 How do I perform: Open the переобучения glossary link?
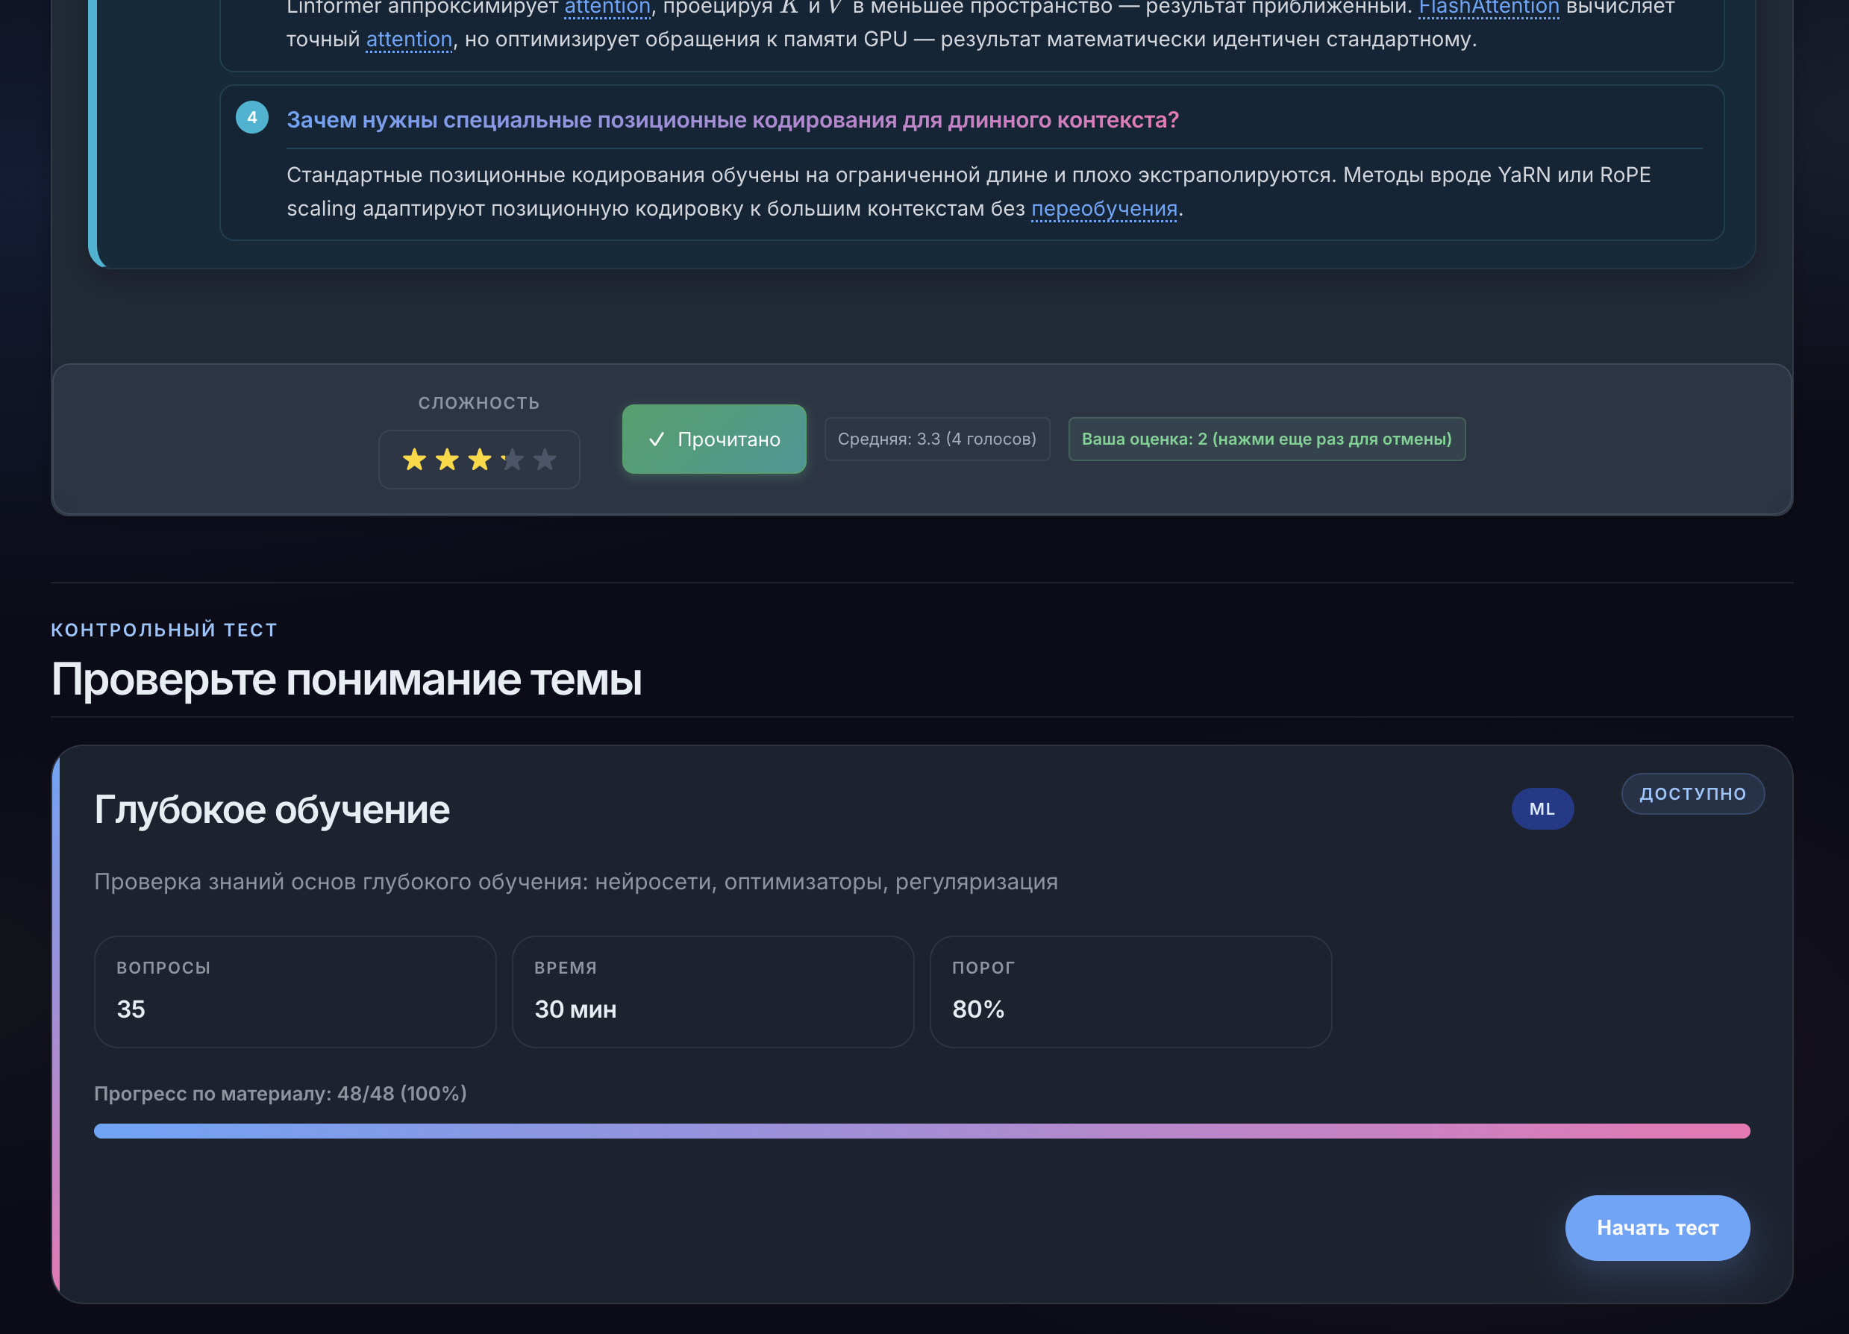click(1104, 209)
